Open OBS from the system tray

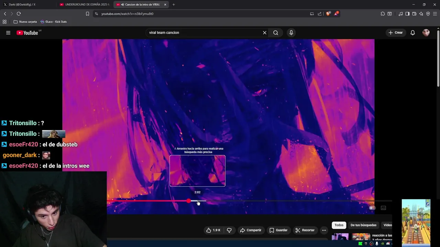371,244
